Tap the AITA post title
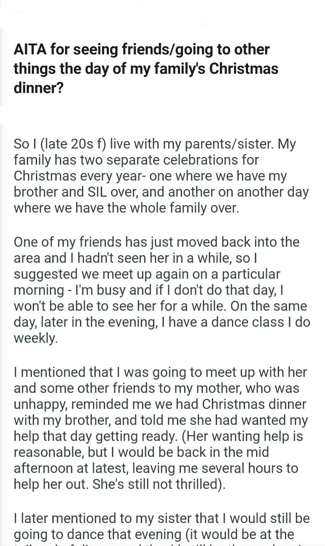Image resolution: width=325 pixels, height=546 pixels. (x=145, y=69)
